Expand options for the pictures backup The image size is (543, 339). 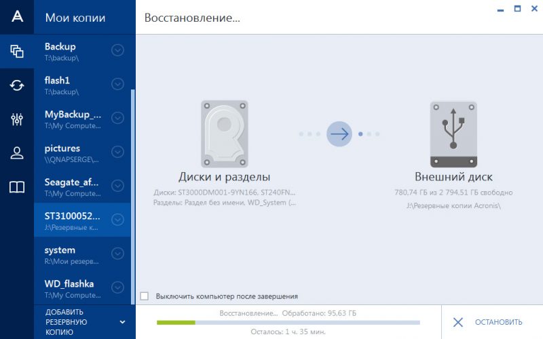(x=117, y=152)
